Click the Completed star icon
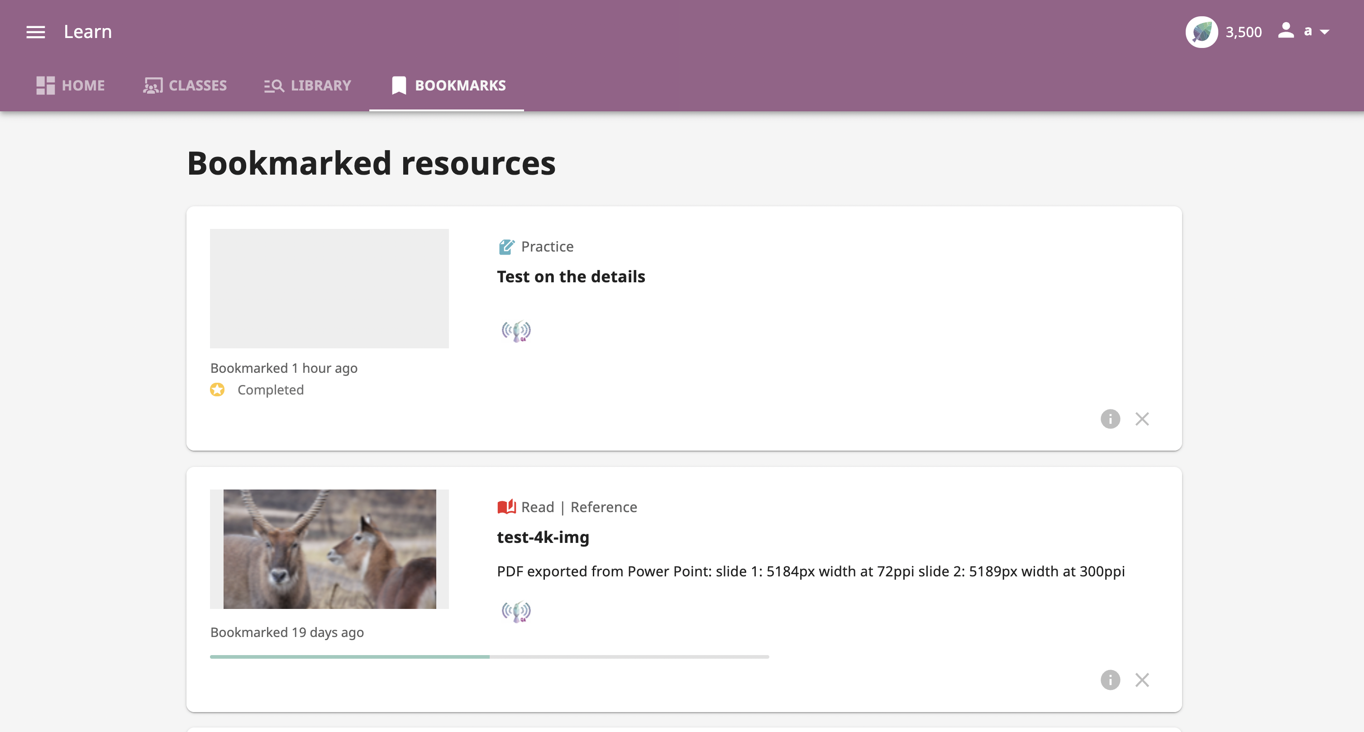 pyautogui.click(x=217, y=390)
